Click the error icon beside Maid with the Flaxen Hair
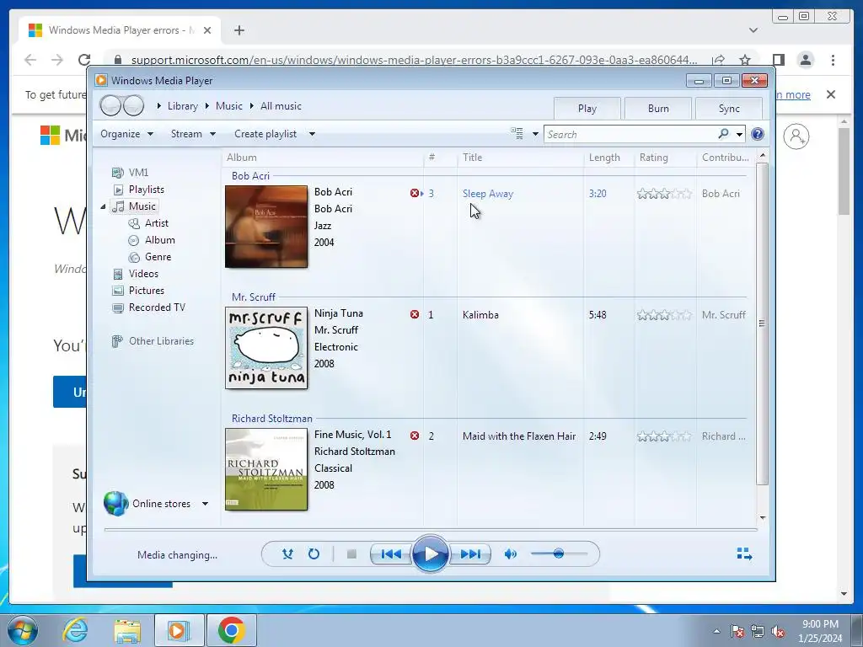Viewport: 863px width, 647px height. [x=415, y=436]
